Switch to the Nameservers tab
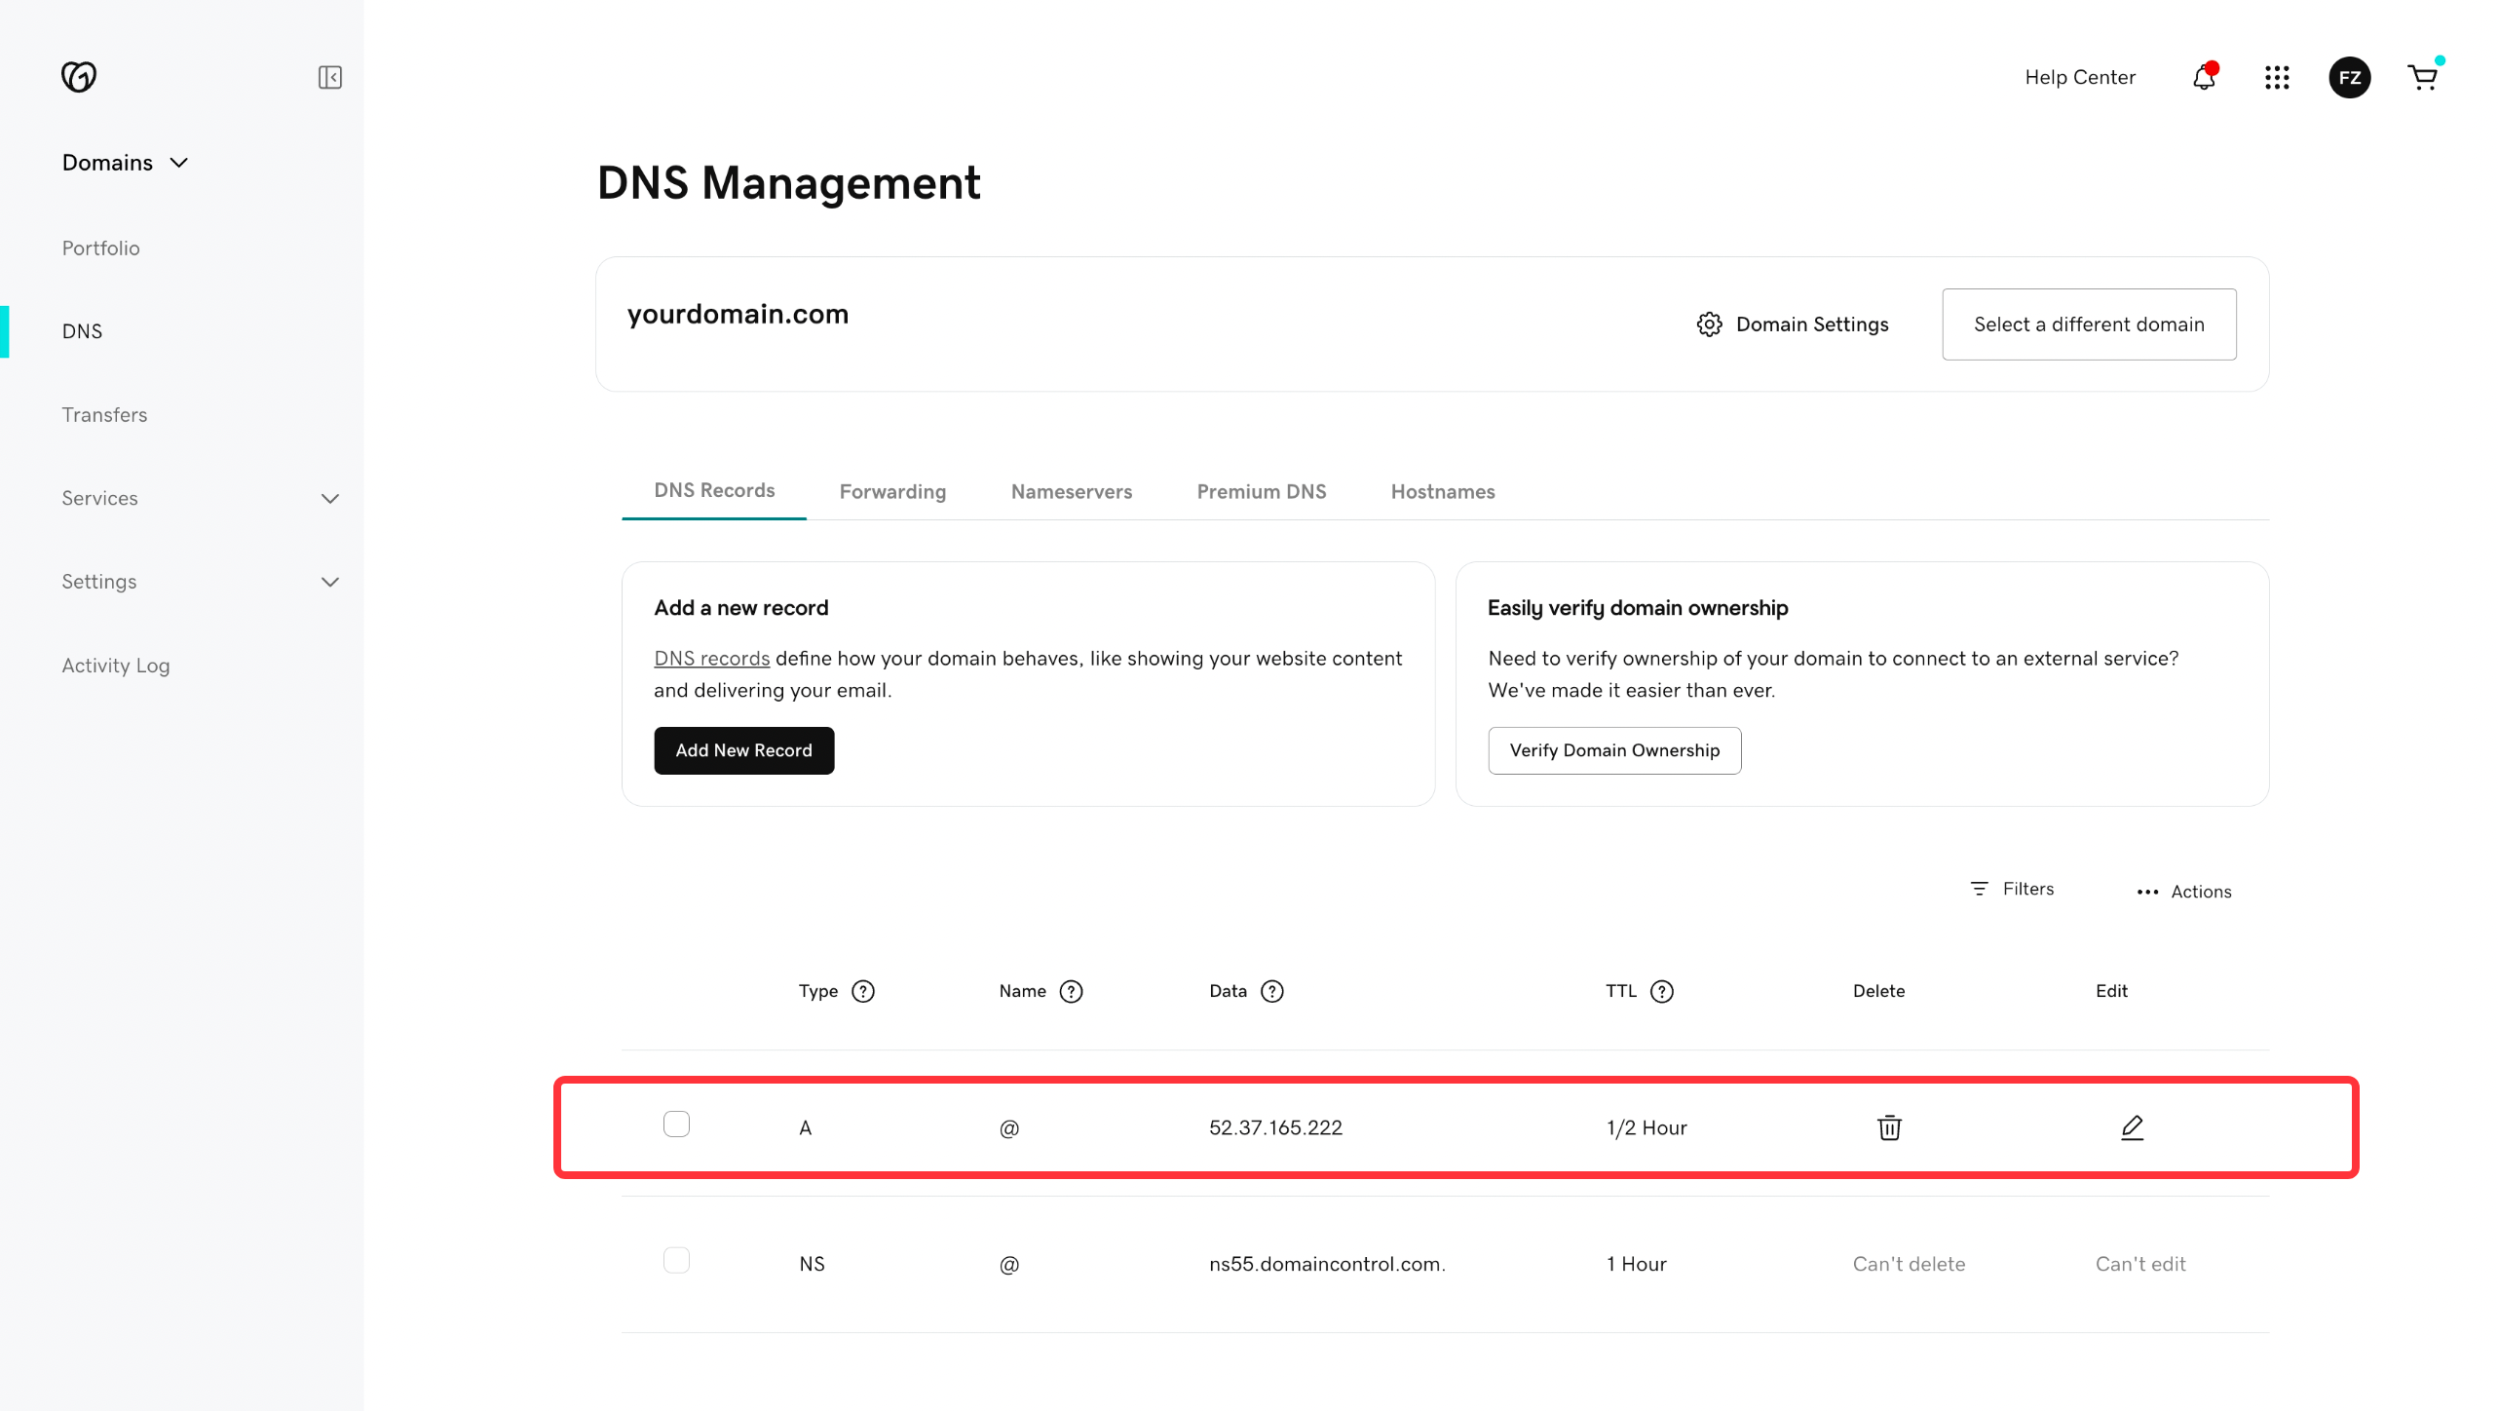The image size is (2498, 1411). tap(1071, 491)
